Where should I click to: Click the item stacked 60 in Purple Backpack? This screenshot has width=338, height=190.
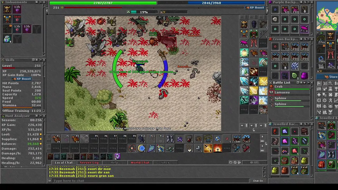pyautogui.click(x=285, y=9)
